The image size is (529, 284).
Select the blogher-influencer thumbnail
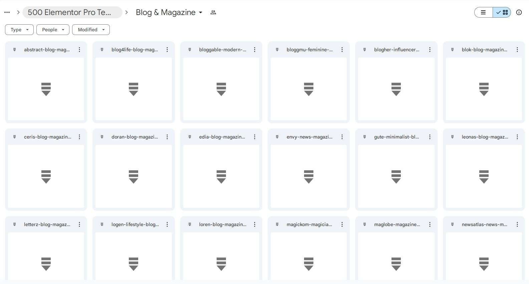click(396, 89)
